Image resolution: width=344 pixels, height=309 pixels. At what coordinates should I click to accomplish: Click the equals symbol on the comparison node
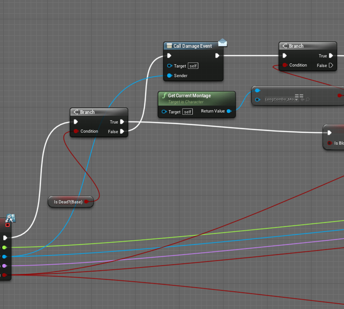point(299,96)
